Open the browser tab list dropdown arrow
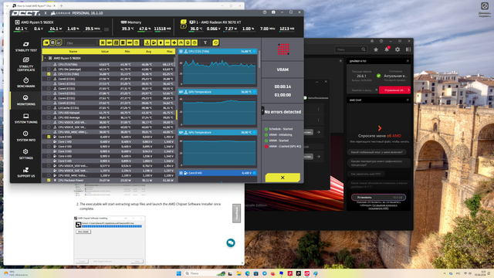494x278 pixels. [7, 5]
